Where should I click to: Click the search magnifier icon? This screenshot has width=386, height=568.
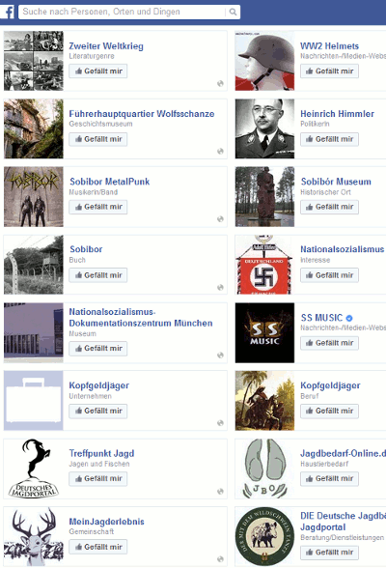point(233,12)
